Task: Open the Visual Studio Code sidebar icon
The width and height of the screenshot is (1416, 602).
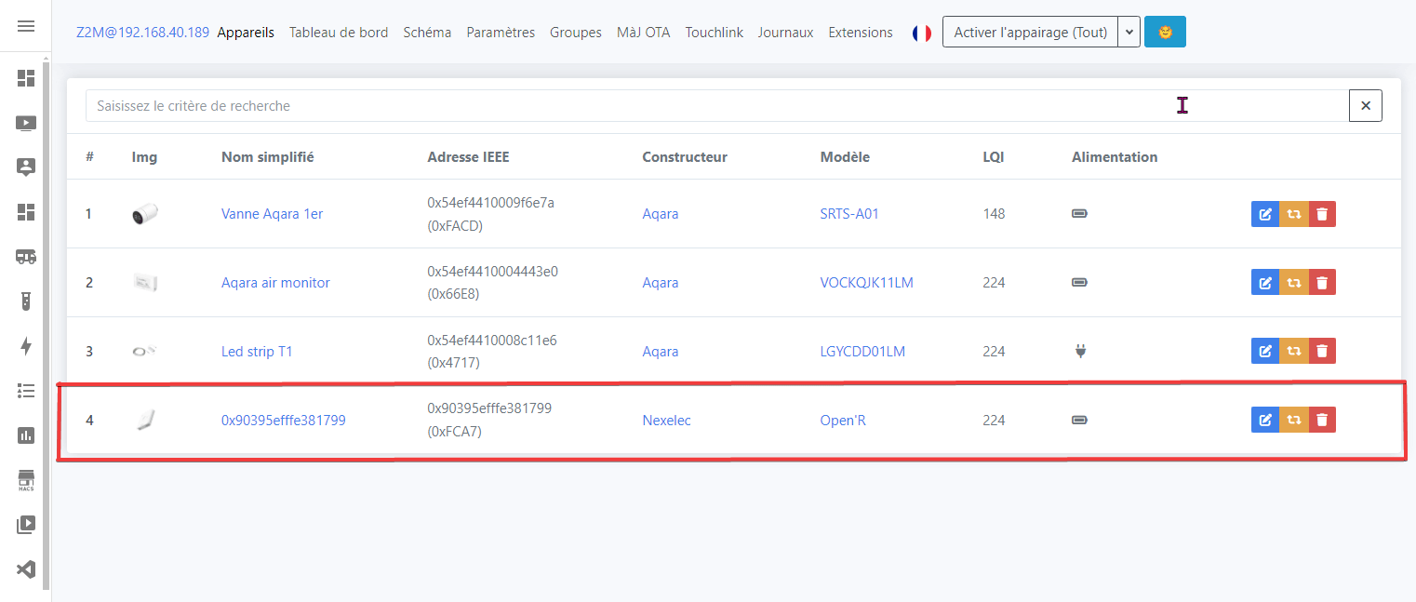Action: [x=26, y=569]
